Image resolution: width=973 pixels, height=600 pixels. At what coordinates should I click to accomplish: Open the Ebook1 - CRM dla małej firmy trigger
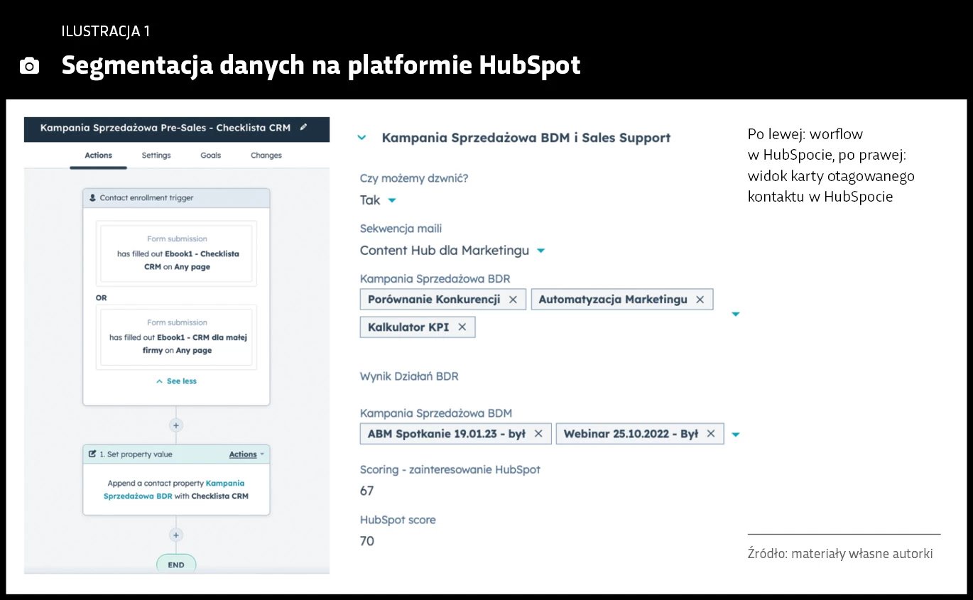point(176,337)
